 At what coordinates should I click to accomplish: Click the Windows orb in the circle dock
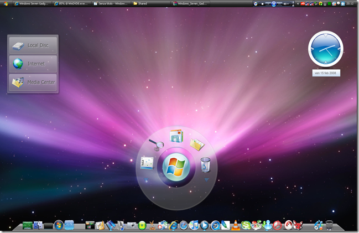coord(176,166)
